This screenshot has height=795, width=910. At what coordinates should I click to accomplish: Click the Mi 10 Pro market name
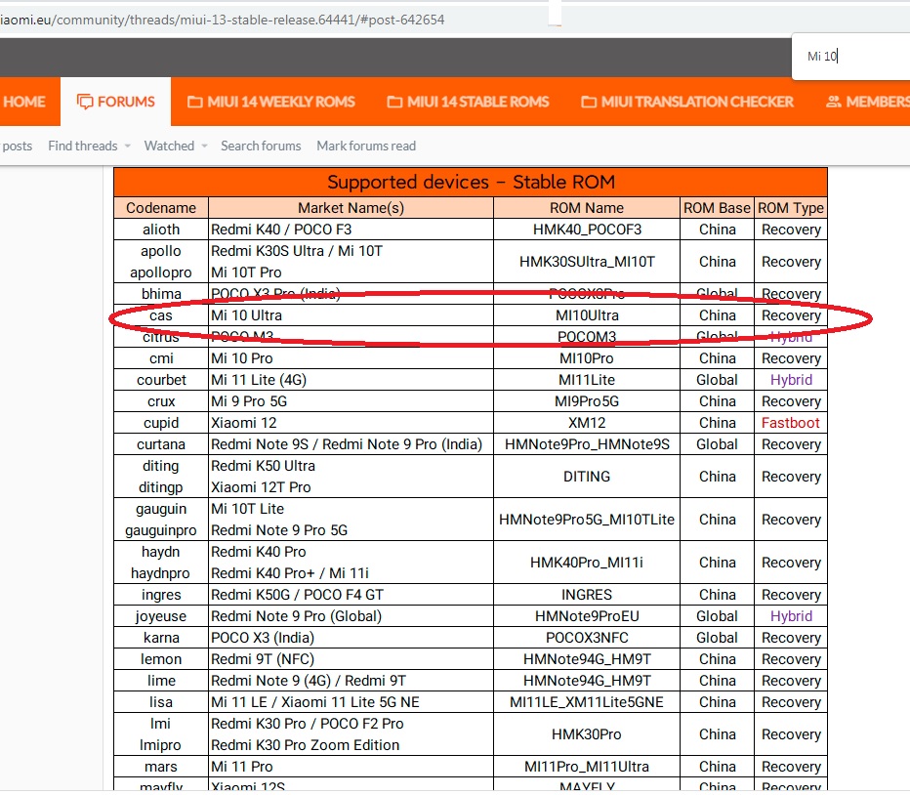click(x=241, y=358)
